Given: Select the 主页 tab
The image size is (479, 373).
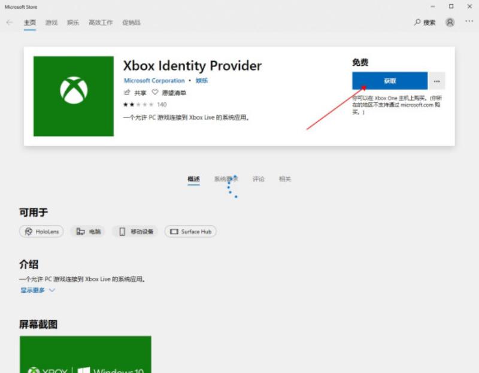Looking at the screenshot, I should tap(30, 23).
